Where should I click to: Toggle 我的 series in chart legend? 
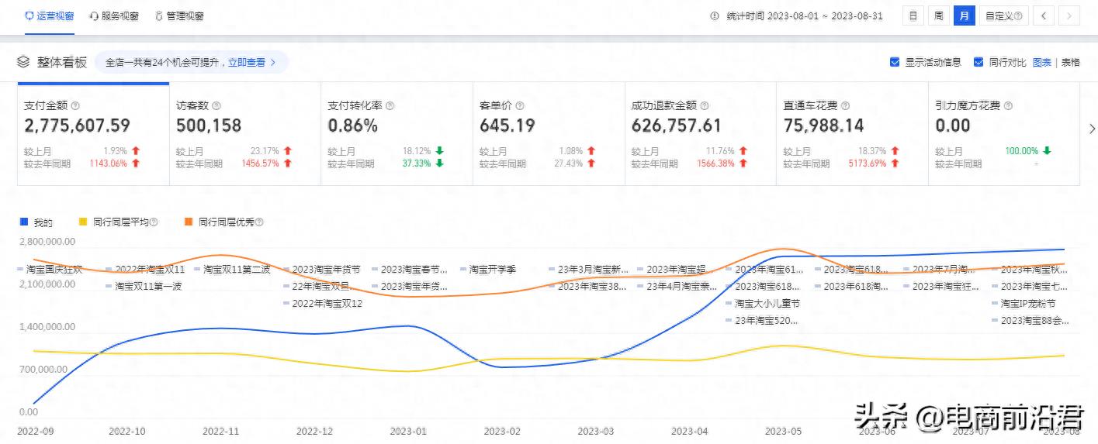[x=36, y=222]
